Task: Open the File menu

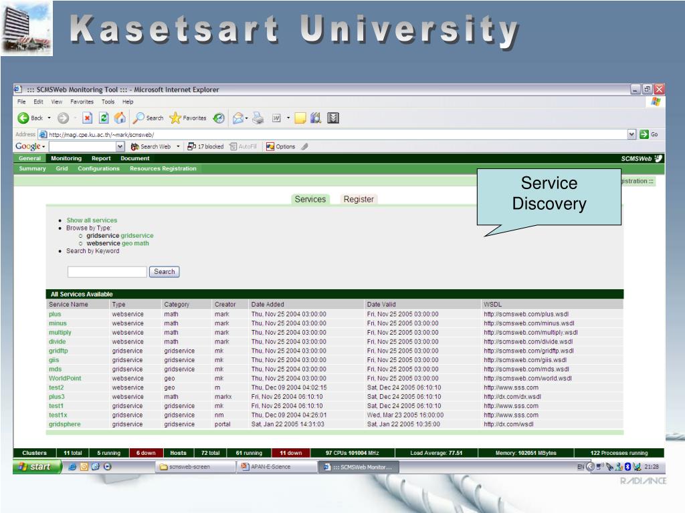Action: [21, 102]
